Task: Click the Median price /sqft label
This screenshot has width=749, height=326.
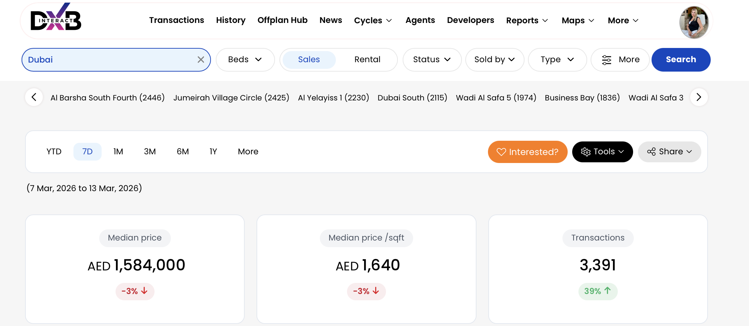Action: [366, 238]
